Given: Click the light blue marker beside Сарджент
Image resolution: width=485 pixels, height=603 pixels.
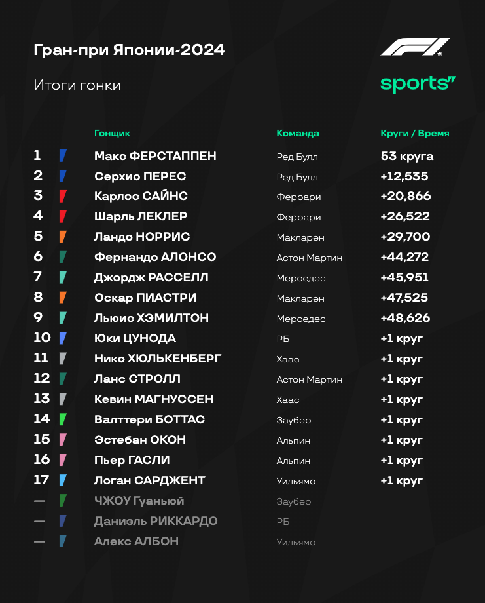Looking at the screenshot, I should tap(63, 480).
